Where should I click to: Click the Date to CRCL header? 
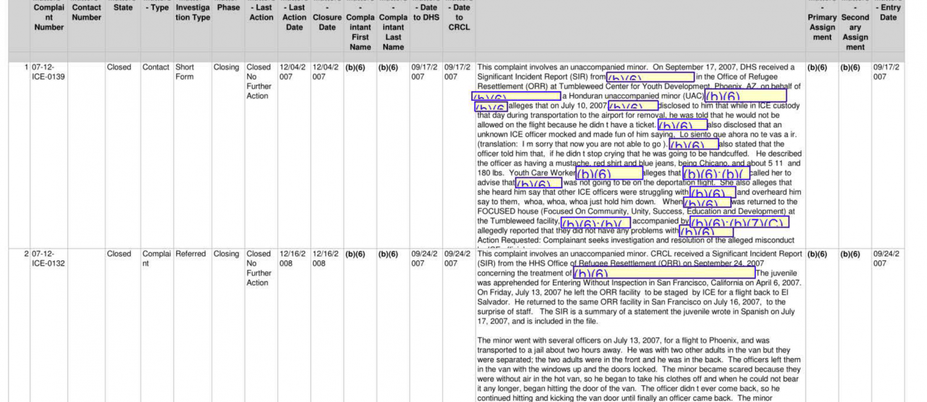tap(459, 17)
